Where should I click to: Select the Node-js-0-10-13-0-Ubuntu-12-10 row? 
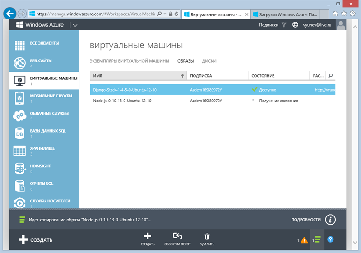click(x=212, y=101)
